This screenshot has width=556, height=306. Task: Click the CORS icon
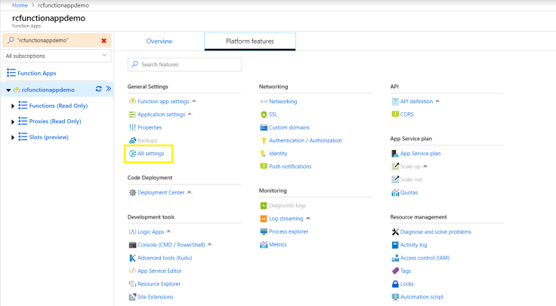click(x=395, y=115)
